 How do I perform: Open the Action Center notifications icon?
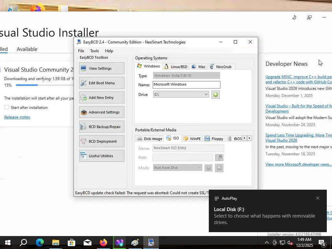click(x=323, y=243)
